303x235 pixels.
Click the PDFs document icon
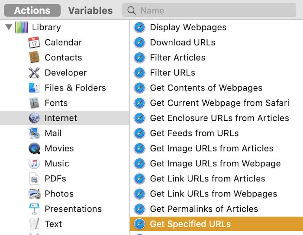[x=34, y=178]
